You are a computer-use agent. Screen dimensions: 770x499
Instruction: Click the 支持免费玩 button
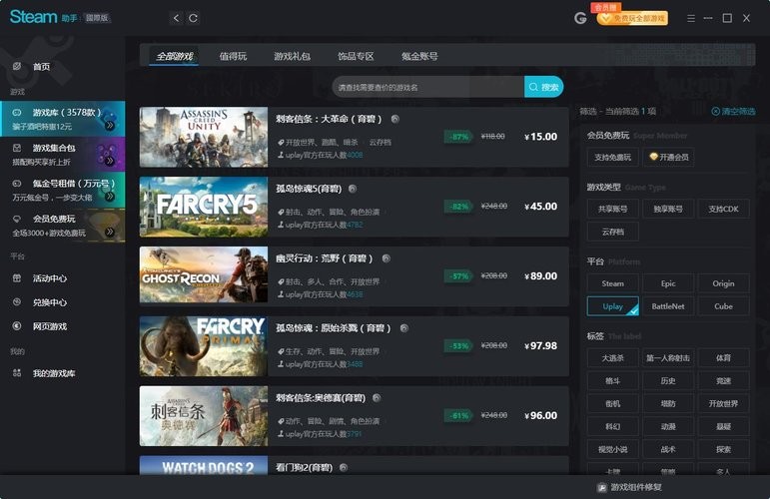(613, 157)
